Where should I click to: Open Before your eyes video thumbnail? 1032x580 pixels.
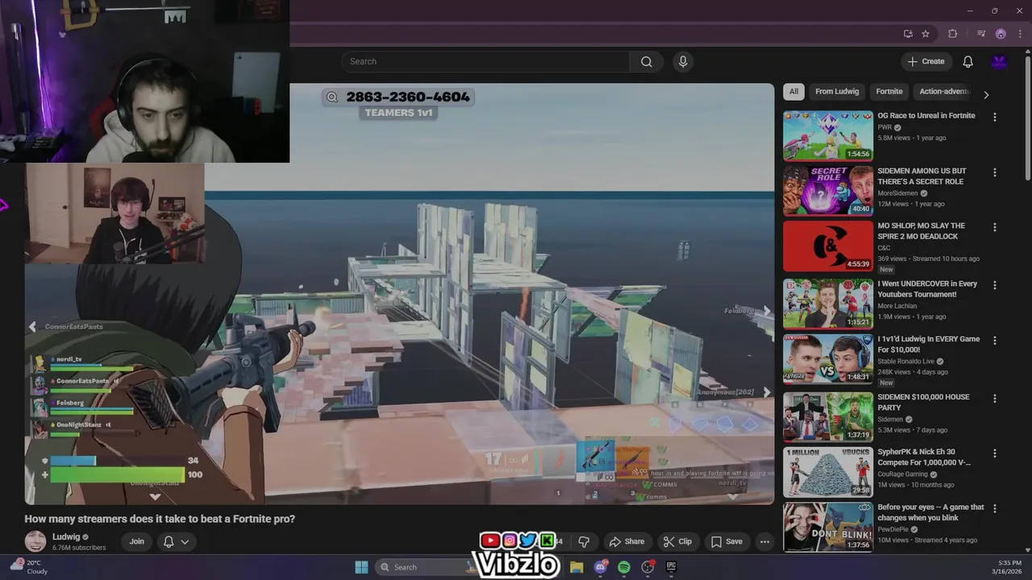coord(828,527)
